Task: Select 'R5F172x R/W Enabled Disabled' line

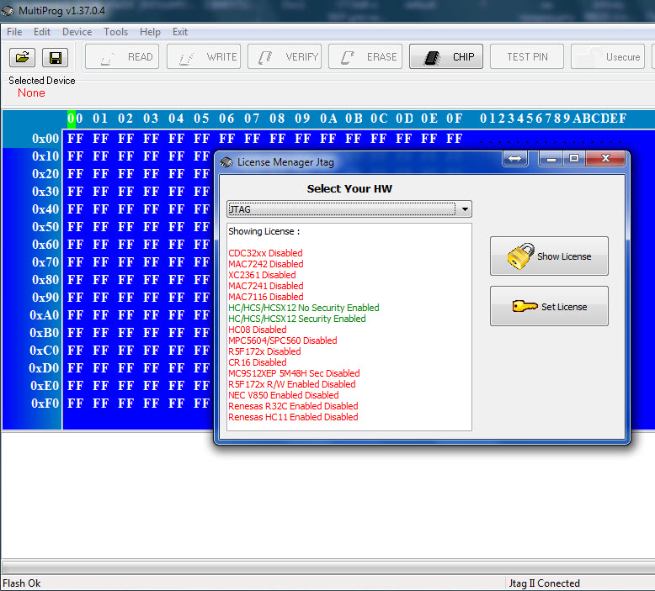Action: (291, 384)
